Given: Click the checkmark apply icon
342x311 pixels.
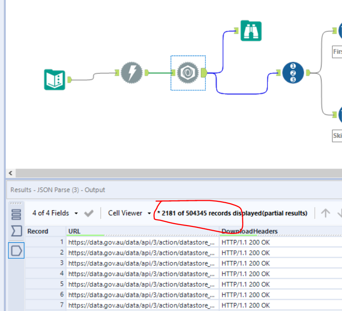Looking at the screenshot, I should tap(88, 213).
